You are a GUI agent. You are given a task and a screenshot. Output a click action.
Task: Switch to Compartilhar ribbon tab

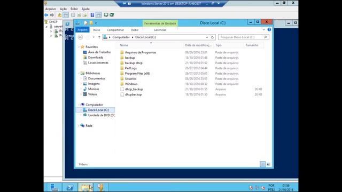pos(115,30)
